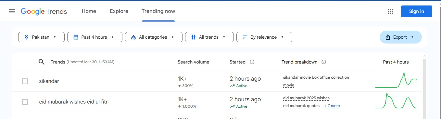Open the hamburger main menu

pos(12,11)
